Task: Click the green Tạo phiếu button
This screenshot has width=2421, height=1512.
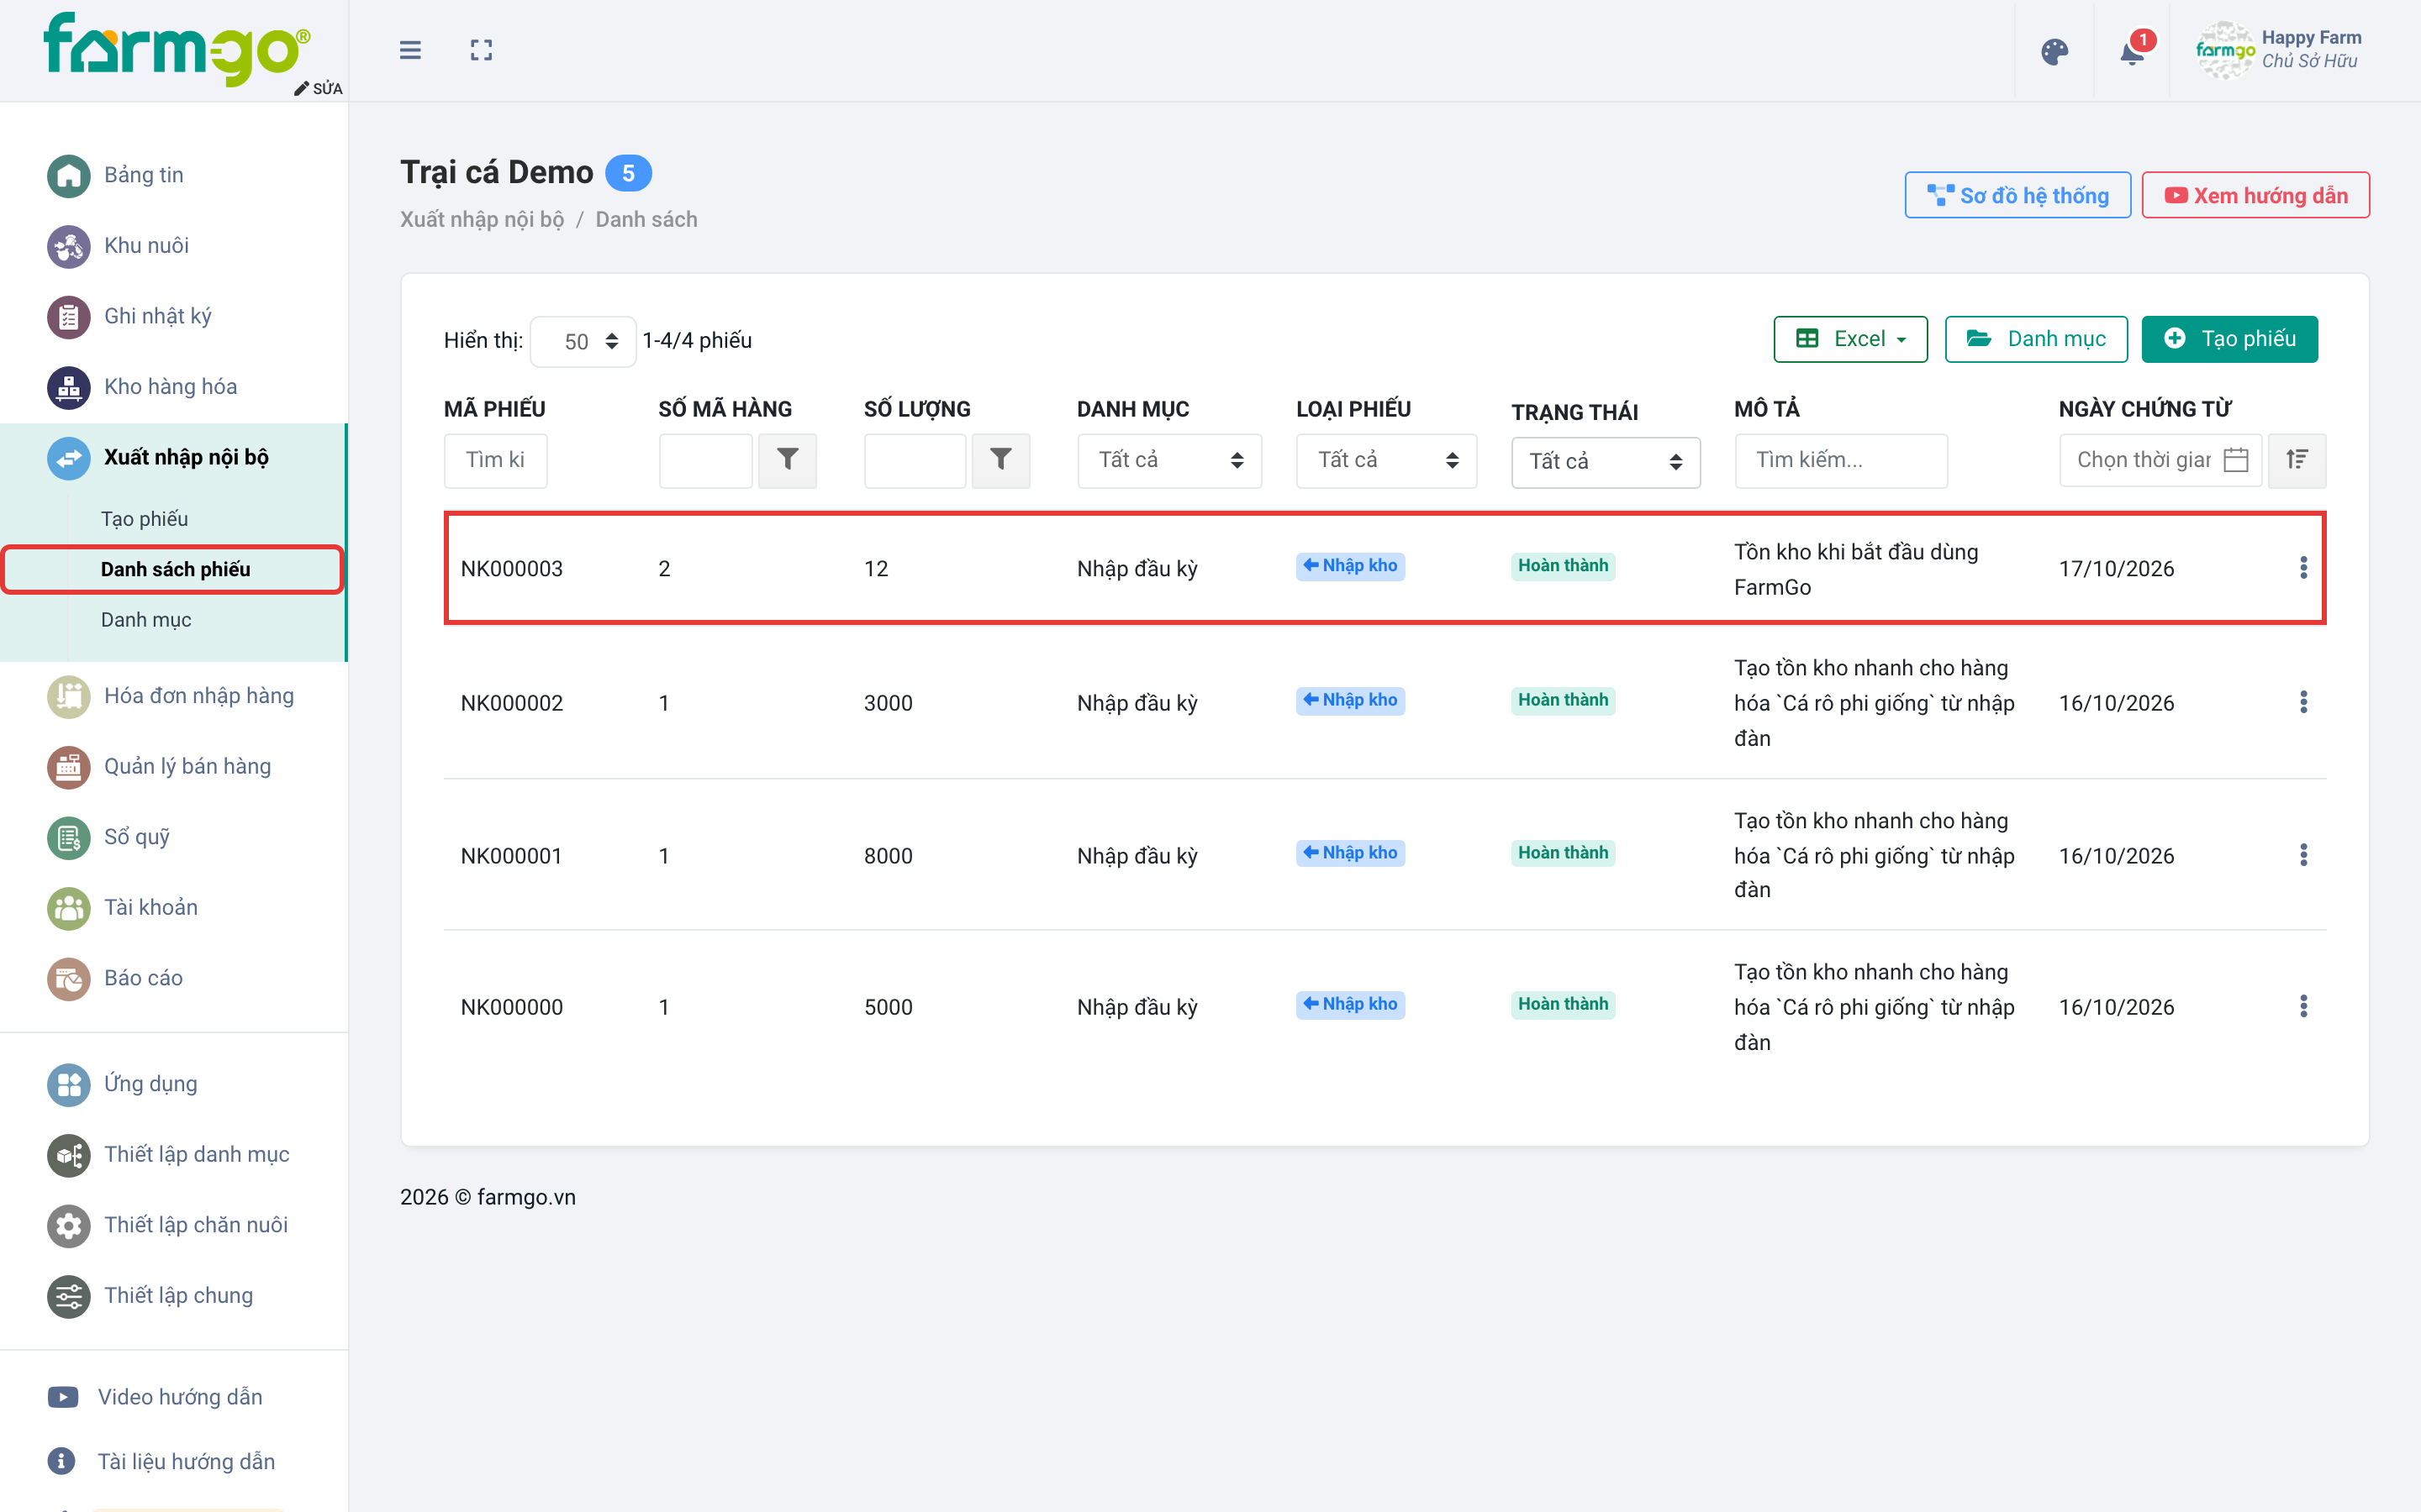Action: [x=2229, y=339]
